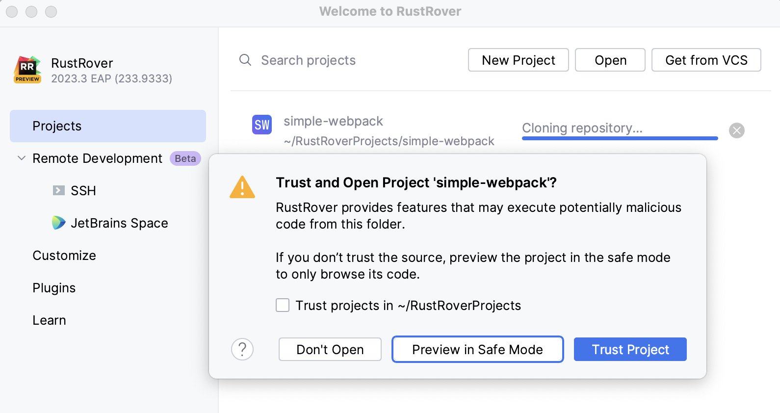Click the Beta badge next to Remote Development
This screenshot has height=413, width=780.
click(185, 158)
